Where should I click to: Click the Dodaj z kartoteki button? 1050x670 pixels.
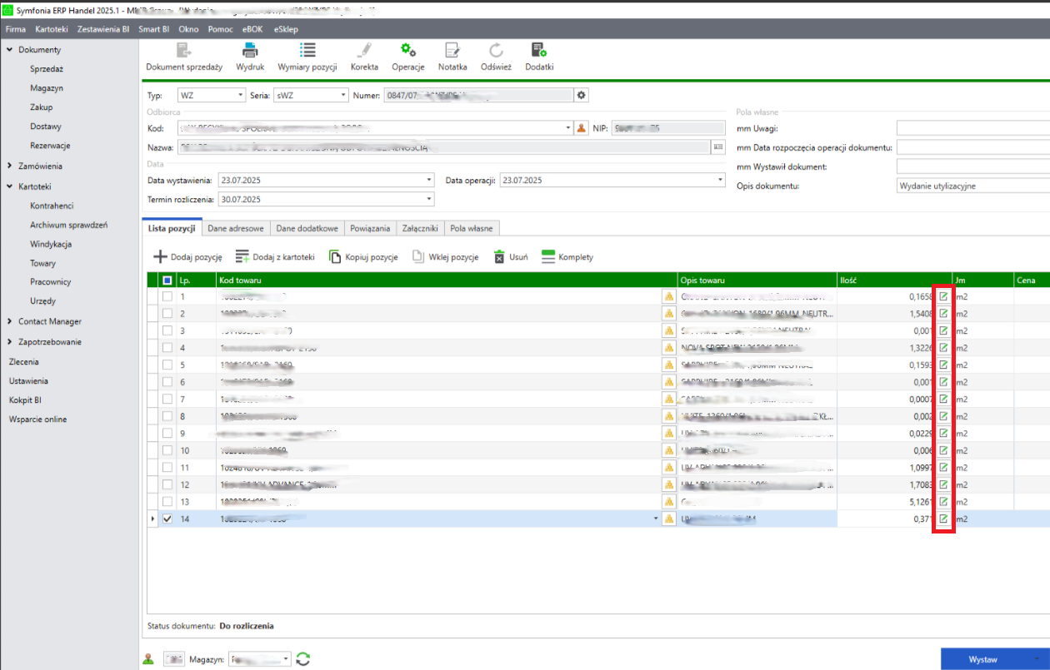click(x=275, y=257)
